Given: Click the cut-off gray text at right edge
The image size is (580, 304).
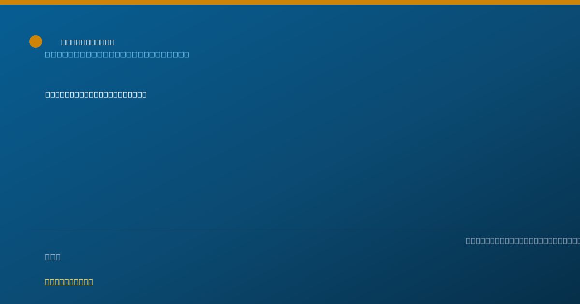Looking at the screenshot, I should [x=522, y=240].
